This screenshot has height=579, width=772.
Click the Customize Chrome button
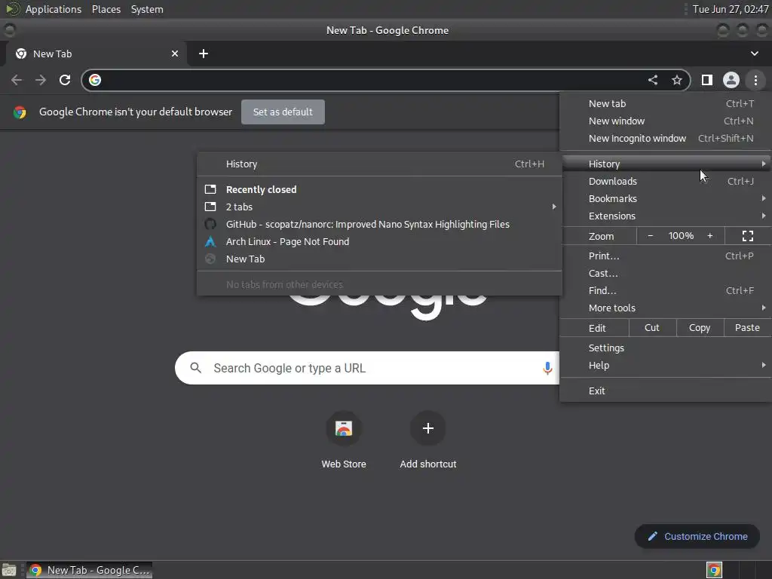point(697,536)
